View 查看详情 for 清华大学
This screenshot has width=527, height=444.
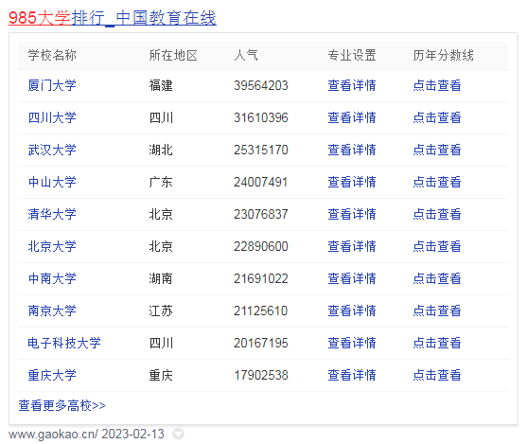(352, 214)
